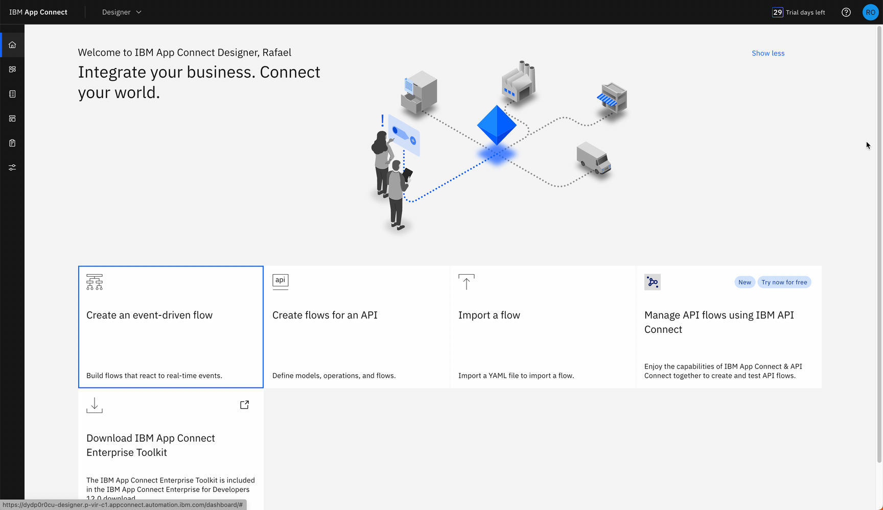This screenshot has height=510, width=883.
Task: Expand the Designer switcher dropdown
Action: [121, 12]
